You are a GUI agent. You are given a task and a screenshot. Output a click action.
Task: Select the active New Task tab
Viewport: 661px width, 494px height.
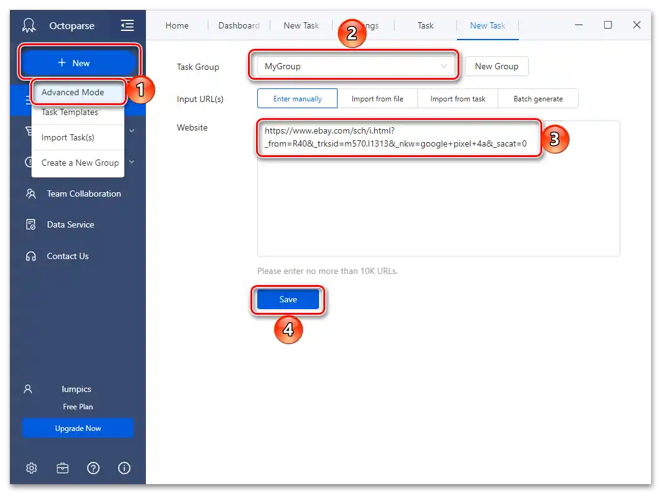(x=487, y=25)
